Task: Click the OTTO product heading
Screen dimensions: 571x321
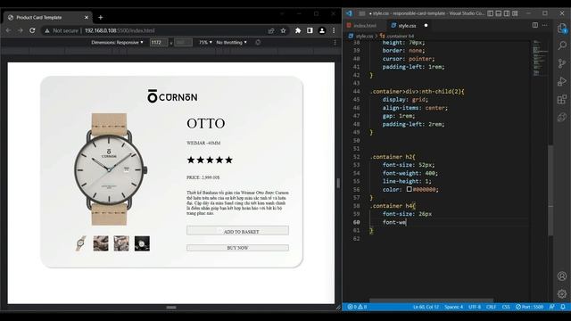Action: 206,123
